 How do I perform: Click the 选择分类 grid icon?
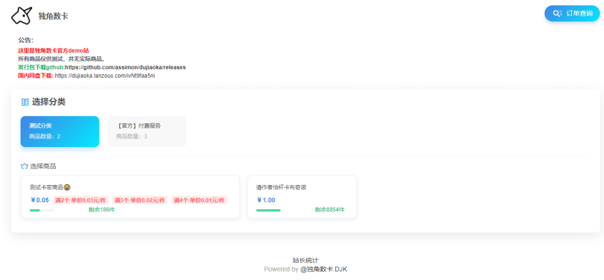(x=25, y=102)
